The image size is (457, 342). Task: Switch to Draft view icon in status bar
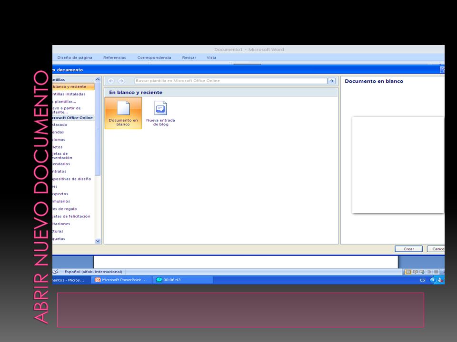click(x=436, y=272)
